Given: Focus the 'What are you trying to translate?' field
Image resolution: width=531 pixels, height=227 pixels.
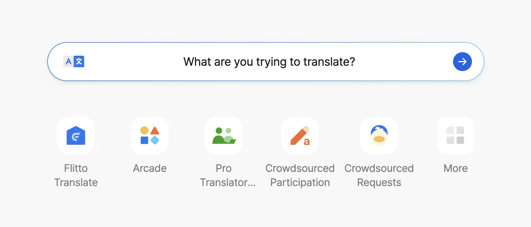Looking at the screenshot, I should pos(269,62).
